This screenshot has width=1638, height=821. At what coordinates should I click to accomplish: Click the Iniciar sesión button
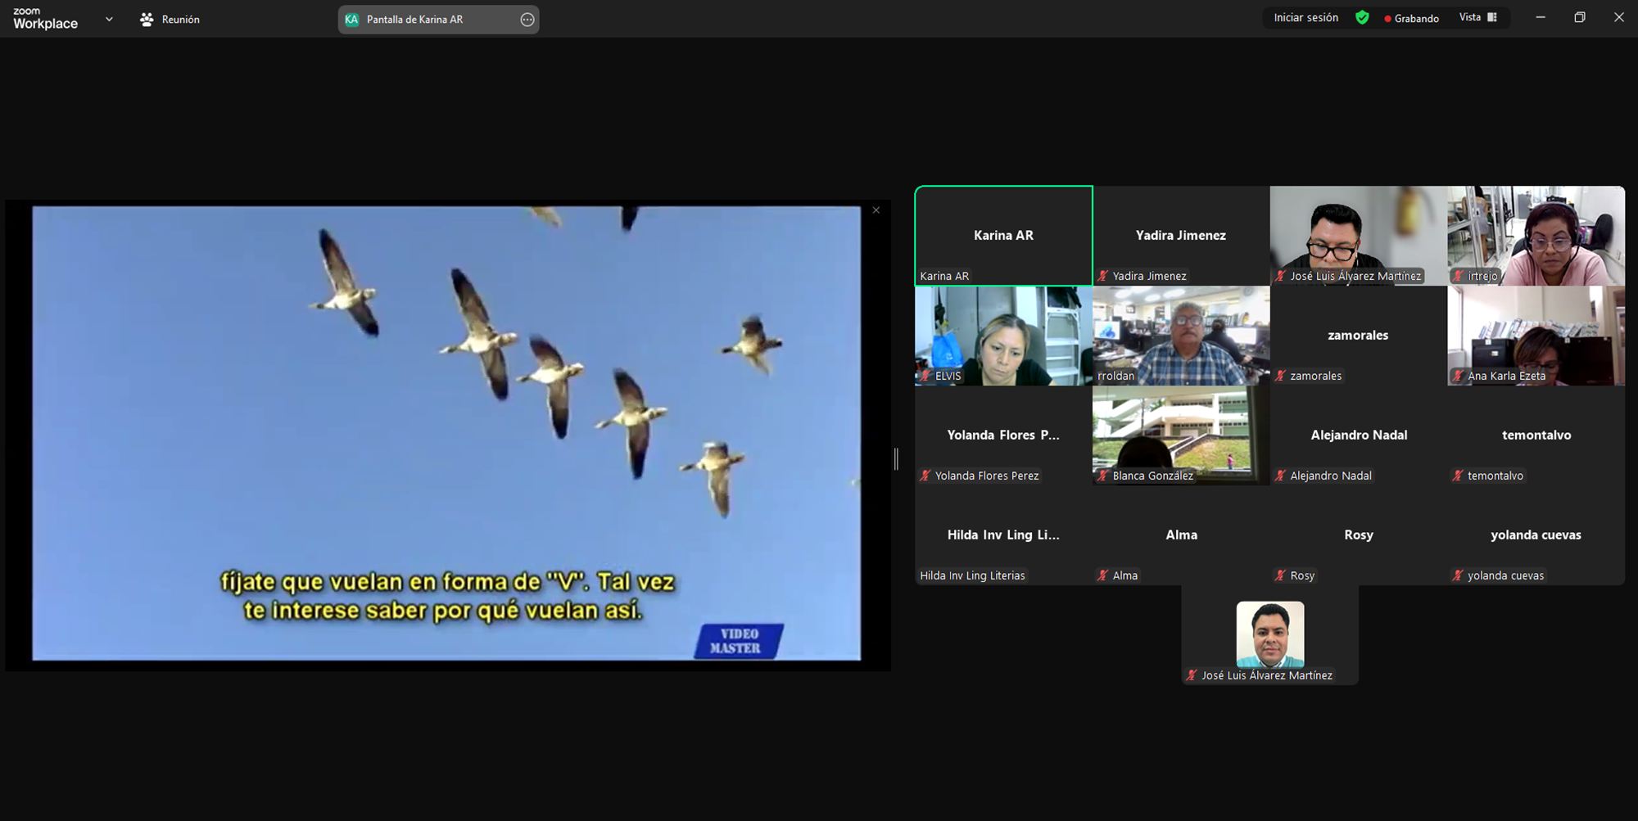1305,18
